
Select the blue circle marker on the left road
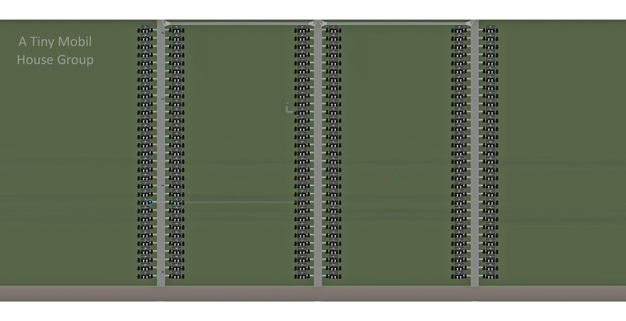pyautogui.click(x=149, y=202)
